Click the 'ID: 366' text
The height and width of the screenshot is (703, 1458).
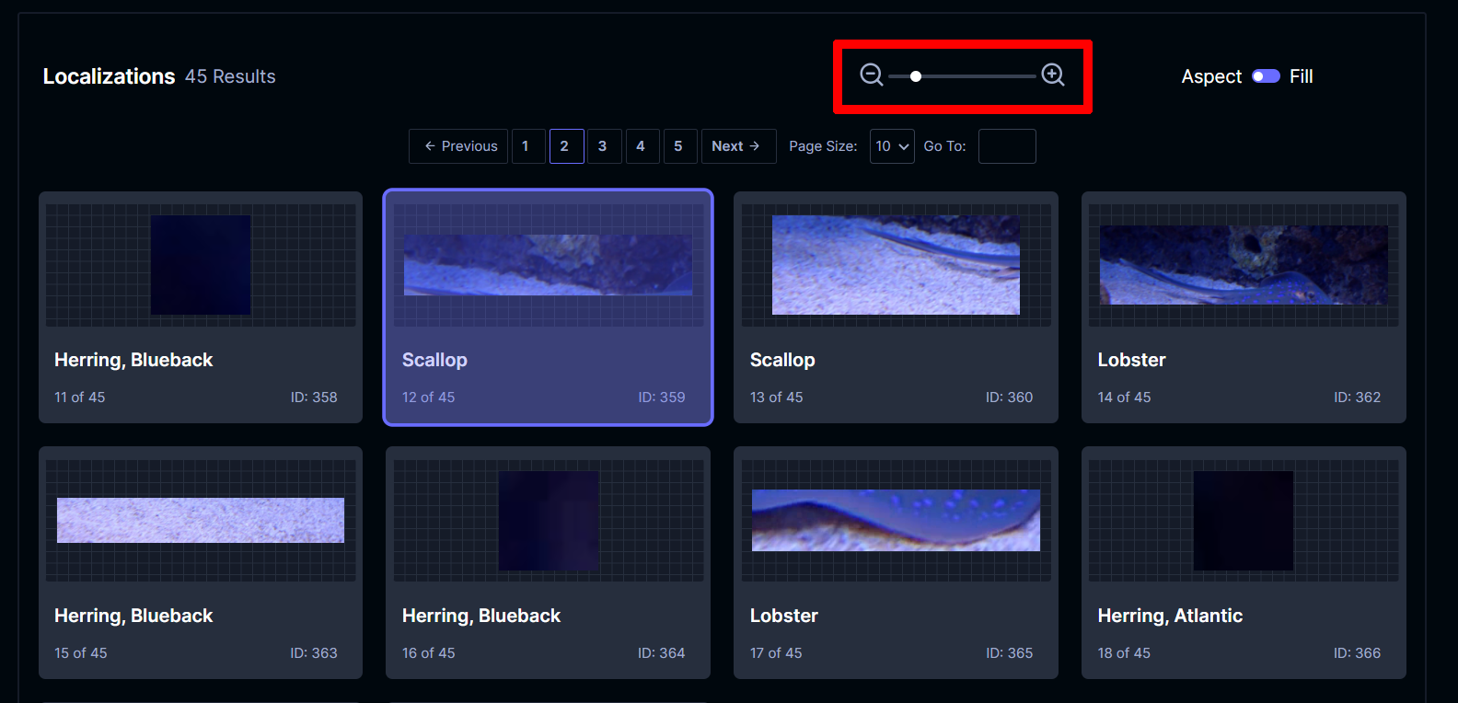coord(1357,653)
